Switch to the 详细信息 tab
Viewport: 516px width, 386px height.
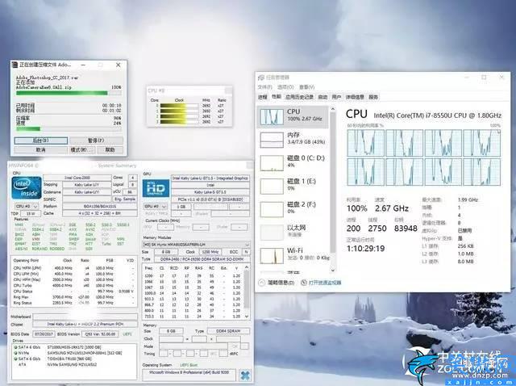pos(355,97)
